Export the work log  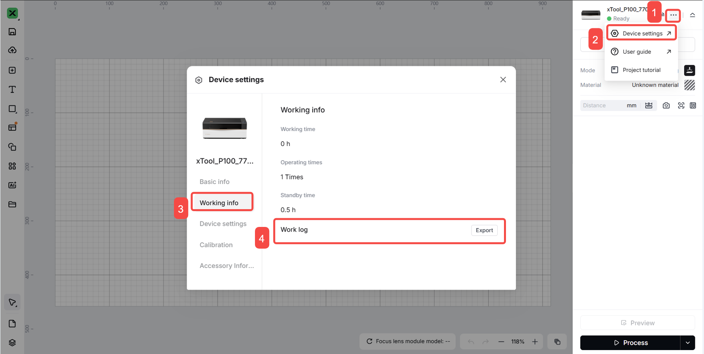(484, 230)
